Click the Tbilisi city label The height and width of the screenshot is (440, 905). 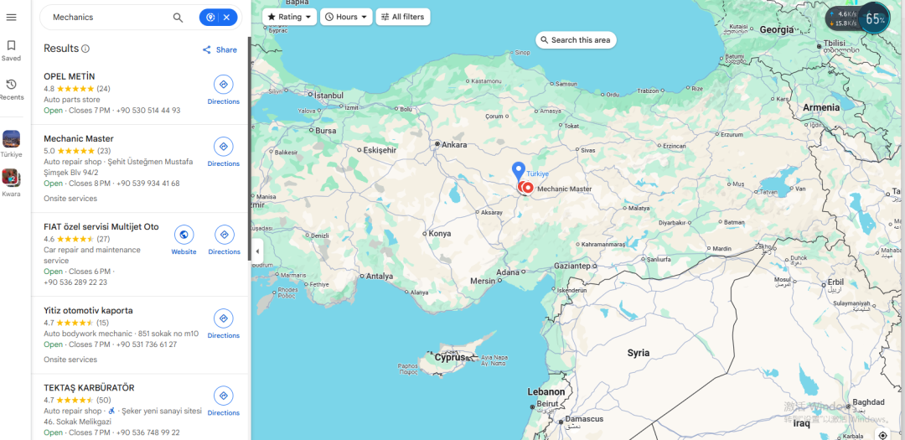[x=835, y=44]
